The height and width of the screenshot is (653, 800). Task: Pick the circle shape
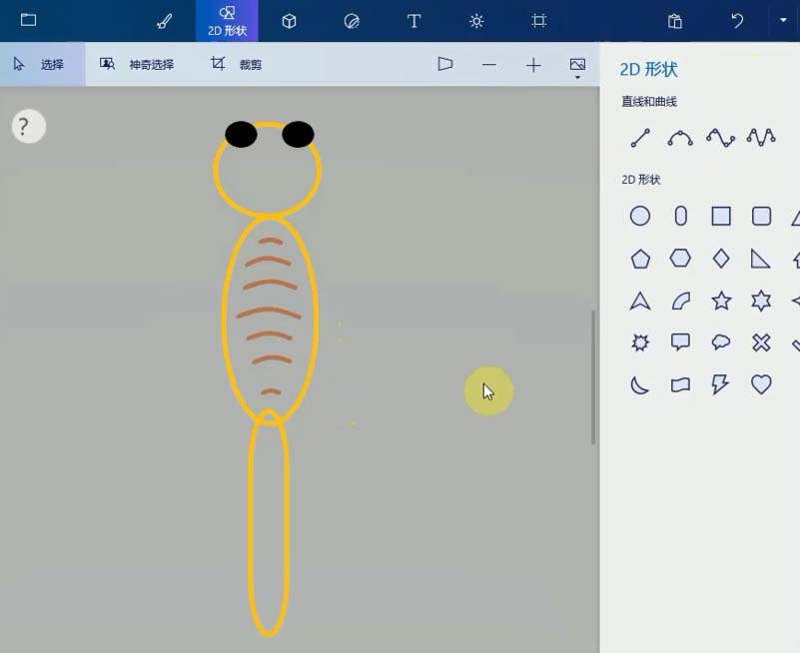coord(640,216)
